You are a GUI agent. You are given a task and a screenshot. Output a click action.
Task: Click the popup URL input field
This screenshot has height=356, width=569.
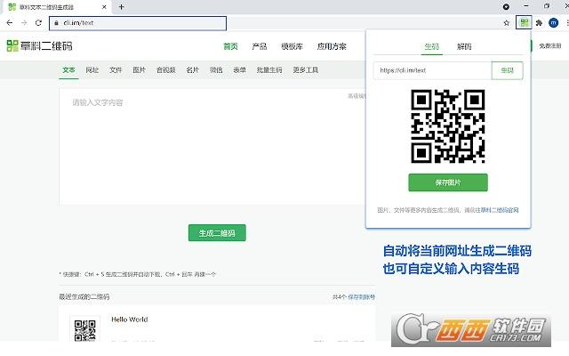432,70
